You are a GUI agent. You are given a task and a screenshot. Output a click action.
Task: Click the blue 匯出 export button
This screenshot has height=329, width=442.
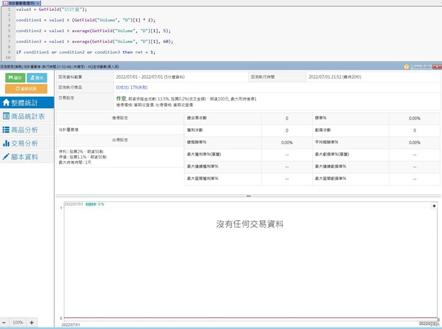tap(38, 77)
